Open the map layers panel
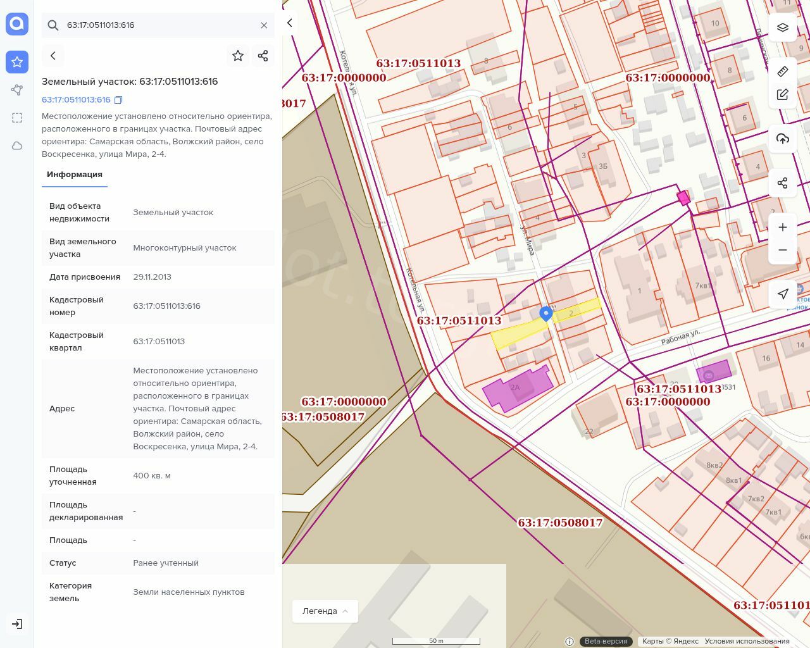Viewport: 810px width, 648px height. [782, 27]
